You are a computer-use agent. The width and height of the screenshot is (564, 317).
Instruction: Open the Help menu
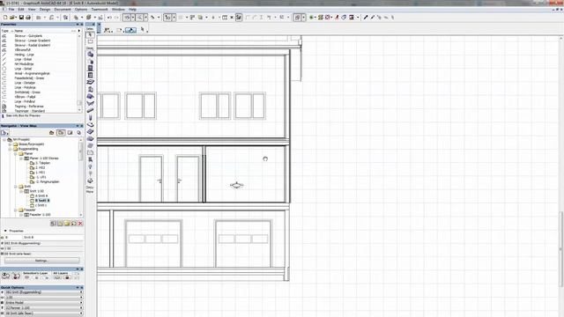tap(132, 10)
